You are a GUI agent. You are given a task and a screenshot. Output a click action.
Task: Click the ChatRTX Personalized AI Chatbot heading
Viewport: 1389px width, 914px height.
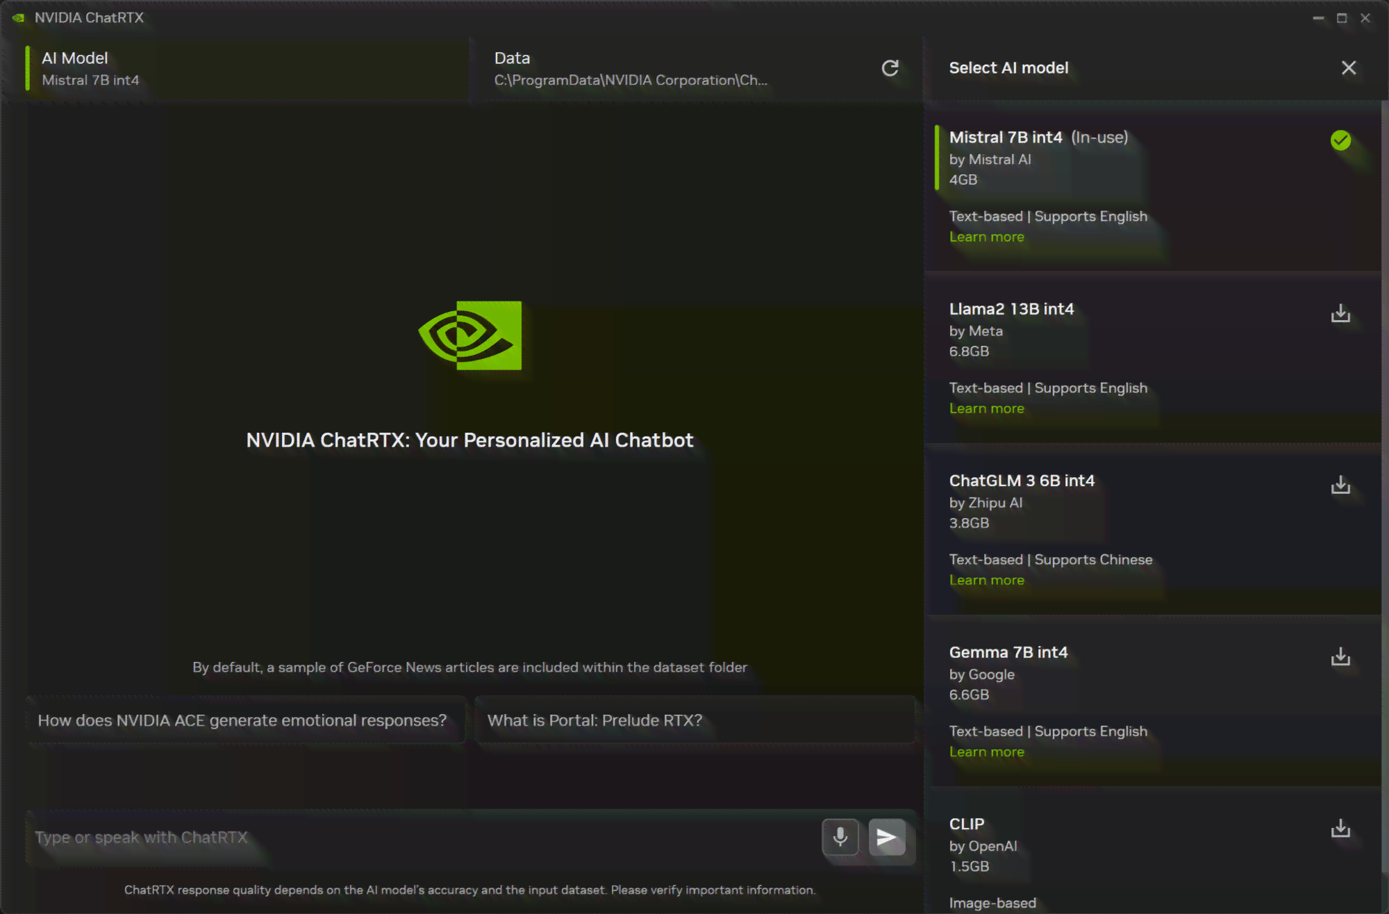pos(469,440)
